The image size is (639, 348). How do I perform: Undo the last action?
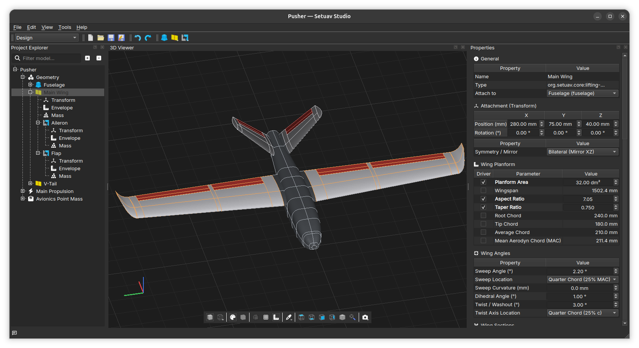(x=138, y=38)
